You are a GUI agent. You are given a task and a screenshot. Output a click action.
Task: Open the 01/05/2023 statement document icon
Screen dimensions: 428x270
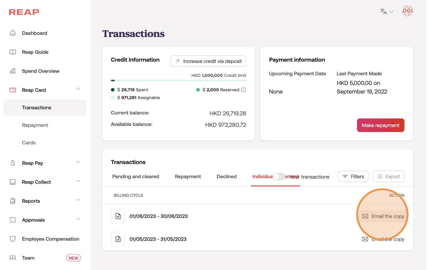(x=118, y=239)
